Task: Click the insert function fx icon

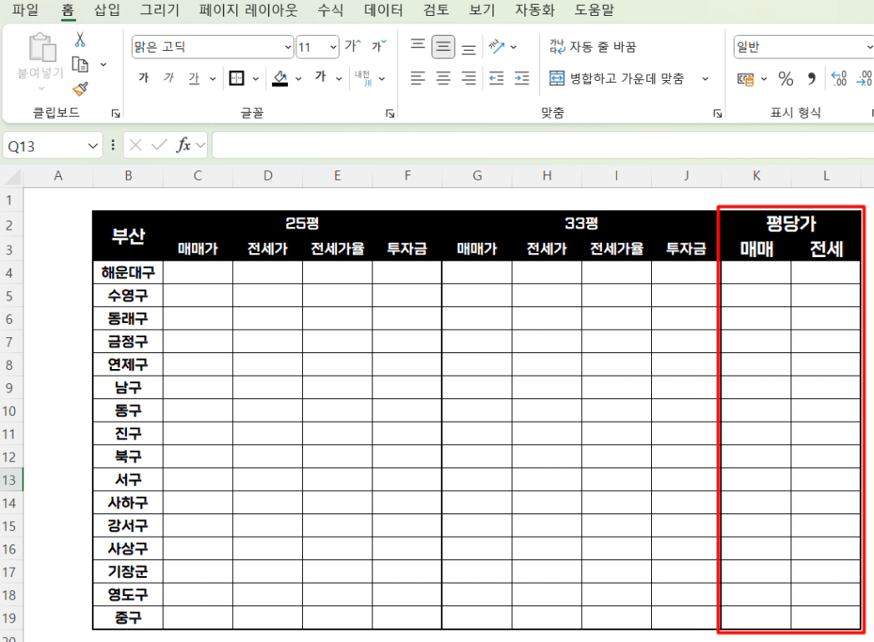Action: coord(184,145)
